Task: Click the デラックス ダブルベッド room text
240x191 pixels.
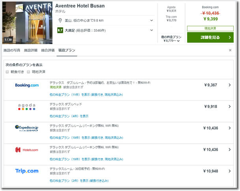Action: [66, 104]
